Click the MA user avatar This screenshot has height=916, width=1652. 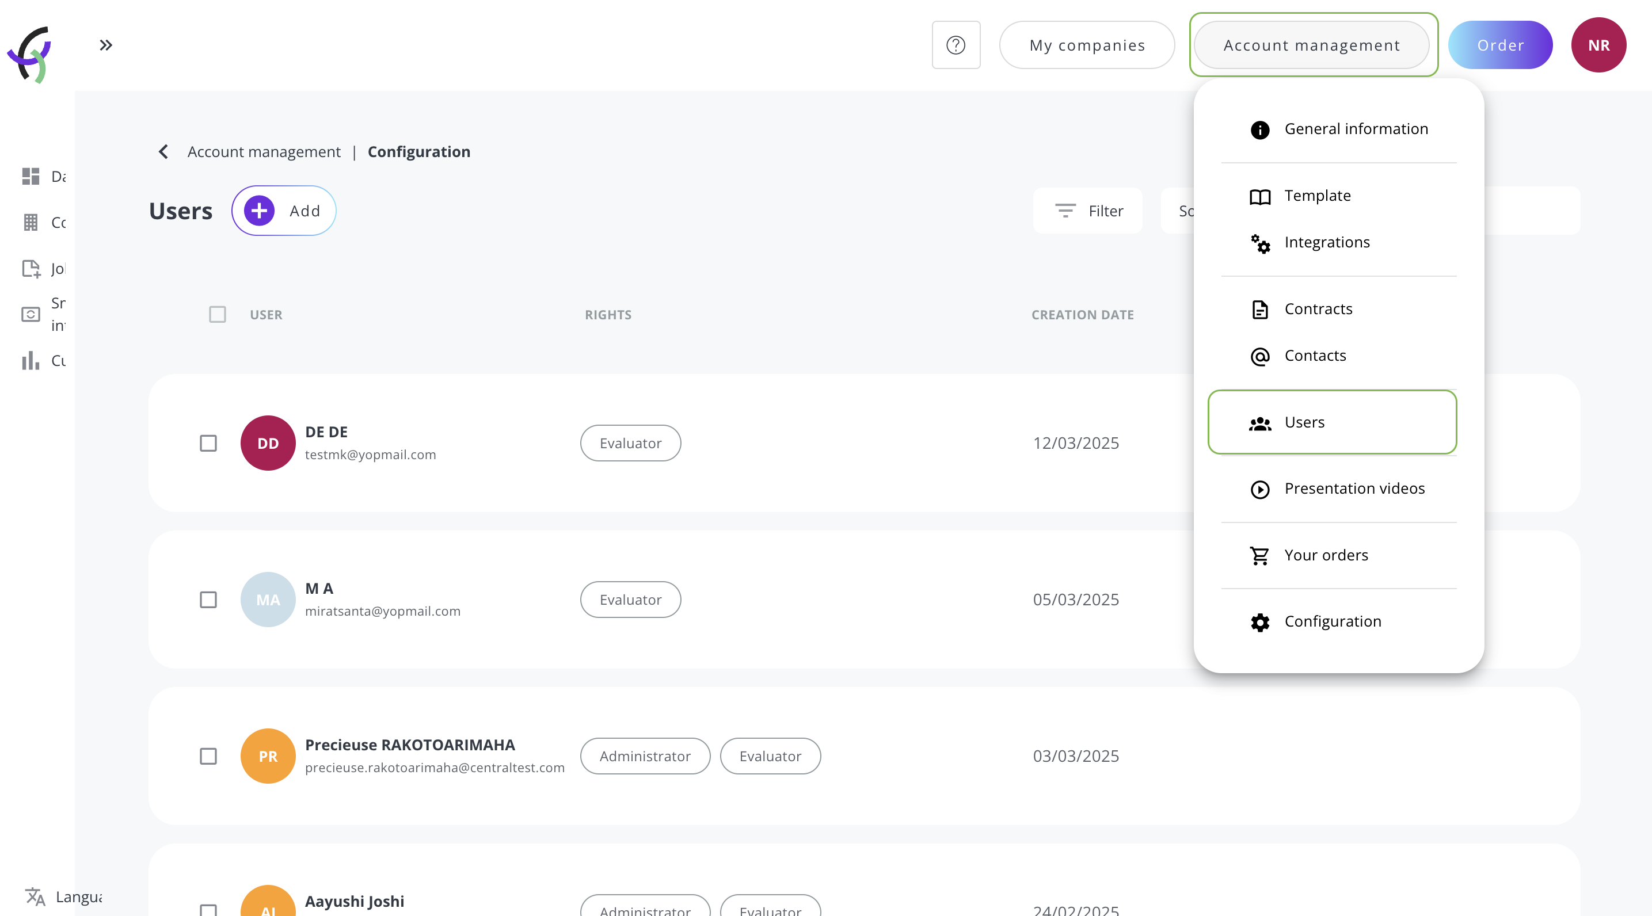268,600
